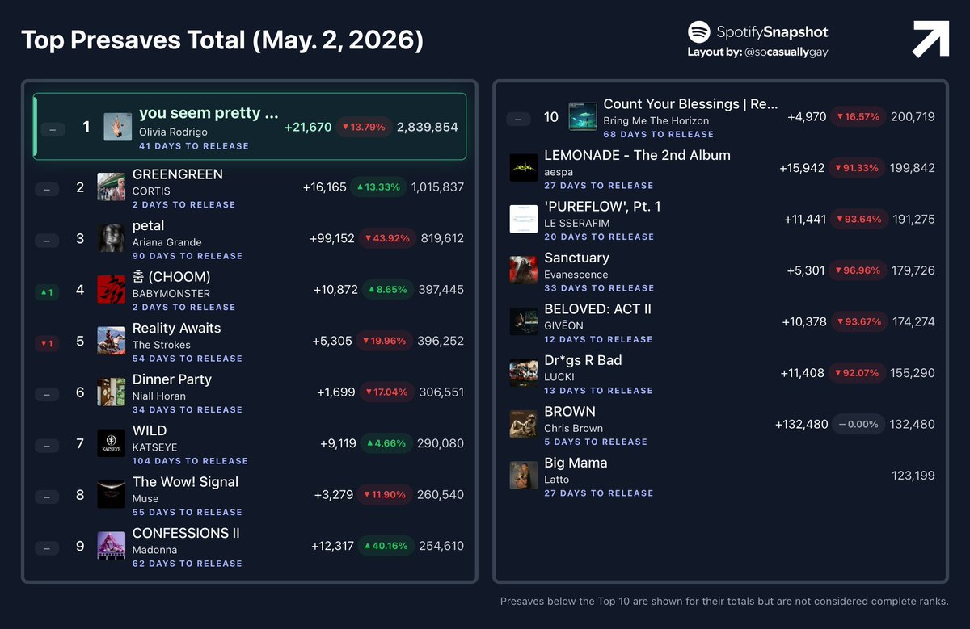Screen dimensions: 970x629
Task: Click the 13.79% decrease badge
Action: 364,127
